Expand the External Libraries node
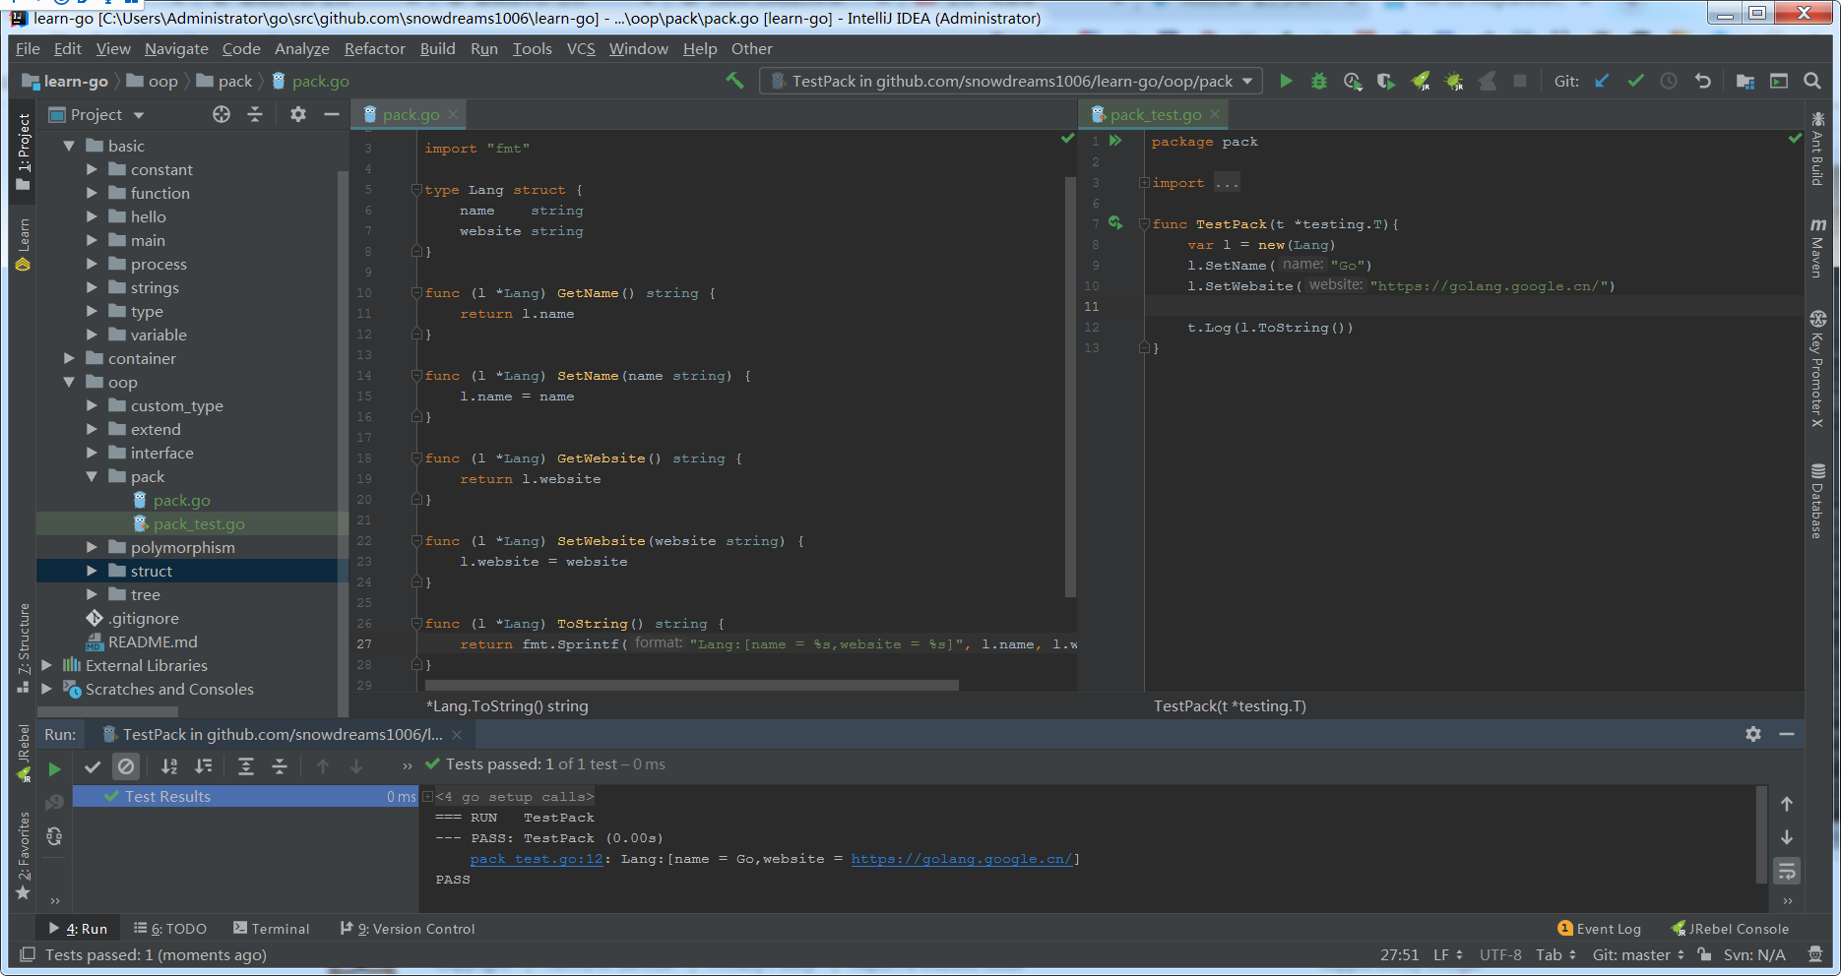The height and width of the screenshot is (976, 1841). click(x=46, y=665)
